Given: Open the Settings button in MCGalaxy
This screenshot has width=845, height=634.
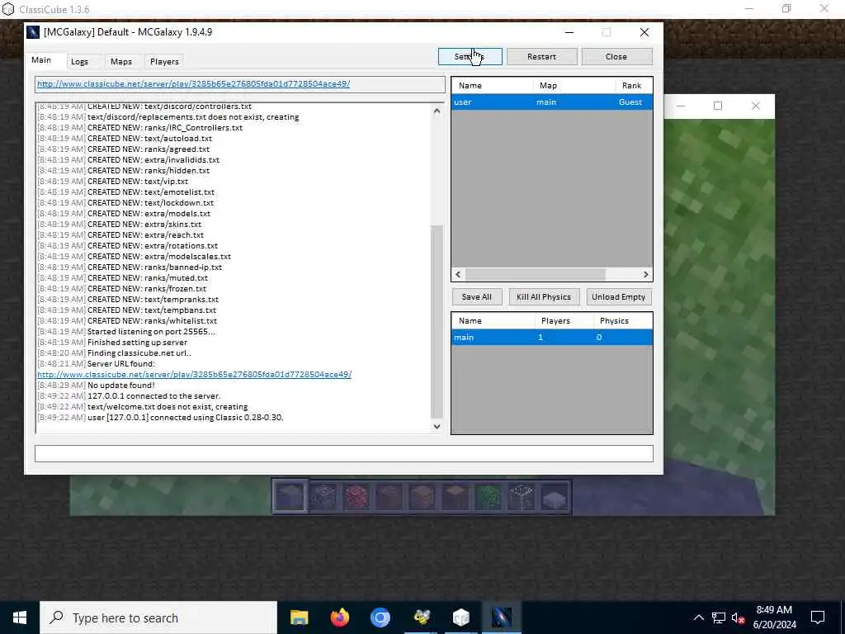Looking at the screenshot, I should click(470, 57).
